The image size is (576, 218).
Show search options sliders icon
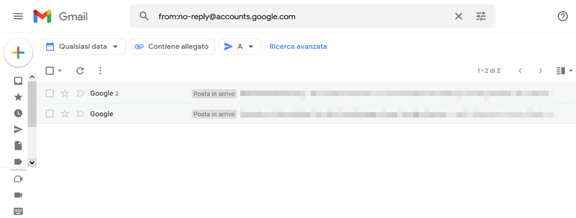pyautogui.click(x=481, y=16)
